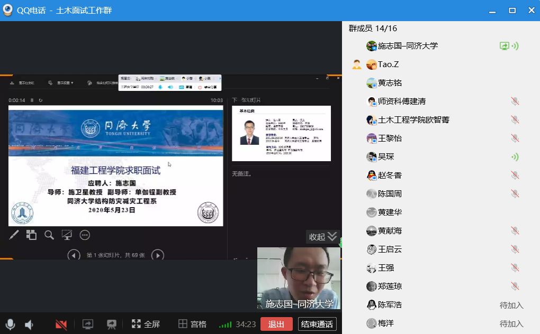Stop sharing via the red power icon
The height and width of the screenshot is (334, 540).
pyautogui.click(x=200, y=87)
